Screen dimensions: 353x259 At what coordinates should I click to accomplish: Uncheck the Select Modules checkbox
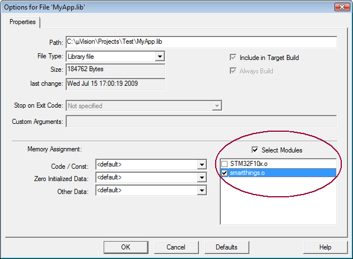pyautogui.click(x=256, y=150)
